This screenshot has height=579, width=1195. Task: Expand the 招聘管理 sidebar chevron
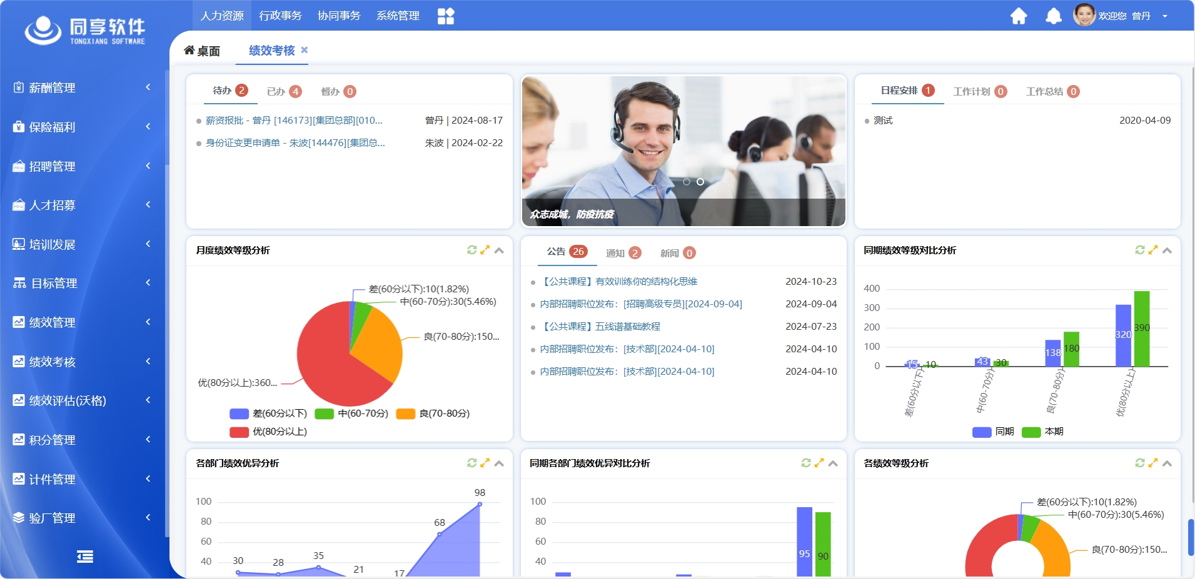coord(148,166)
